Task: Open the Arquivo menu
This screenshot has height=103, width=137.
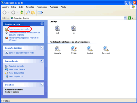Action: click(5, 7)
